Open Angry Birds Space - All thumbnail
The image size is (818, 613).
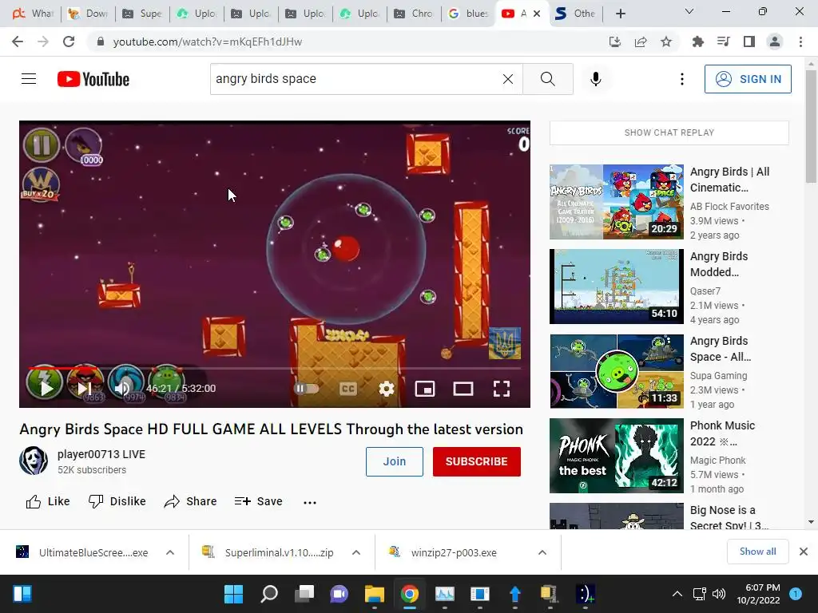[617, 371]
